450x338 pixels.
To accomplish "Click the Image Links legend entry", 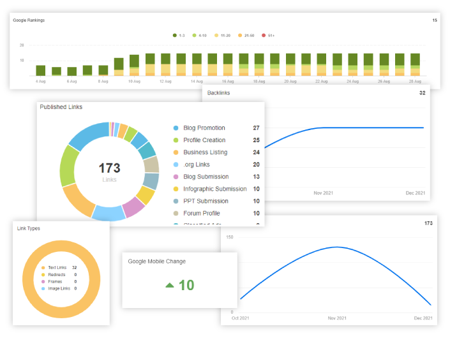I will pyautogui.click(x=60, y=288).
